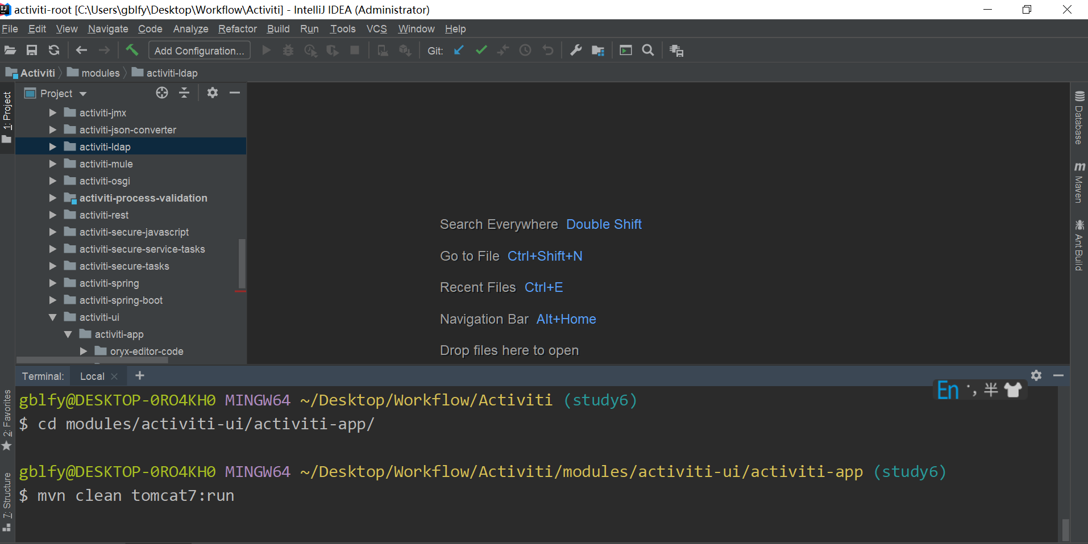
Task: Open the File menu
Action: click(10, 29)
